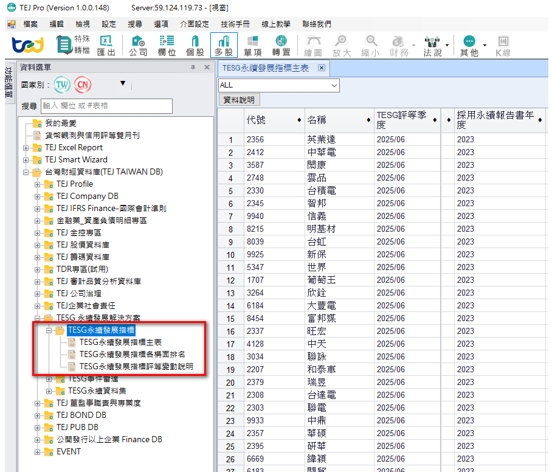The image size is (552, 472).
Task: Sort by 名稱 column header
Action: click(x=339, y=120)
